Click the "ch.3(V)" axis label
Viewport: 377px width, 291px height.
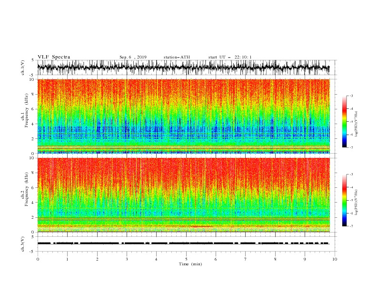(23, 244)
